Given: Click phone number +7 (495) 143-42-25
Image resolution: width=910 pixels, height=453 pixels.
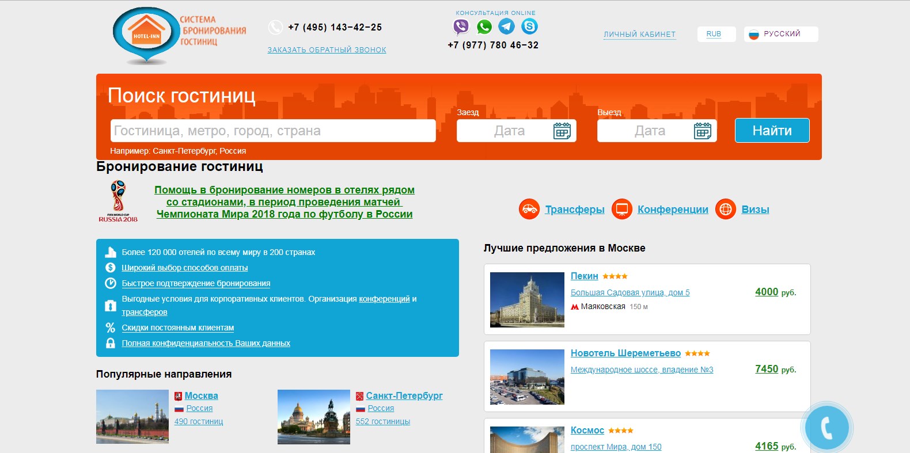Looking at the screenshot, I should pyautogui.click(x=335, y=27).
